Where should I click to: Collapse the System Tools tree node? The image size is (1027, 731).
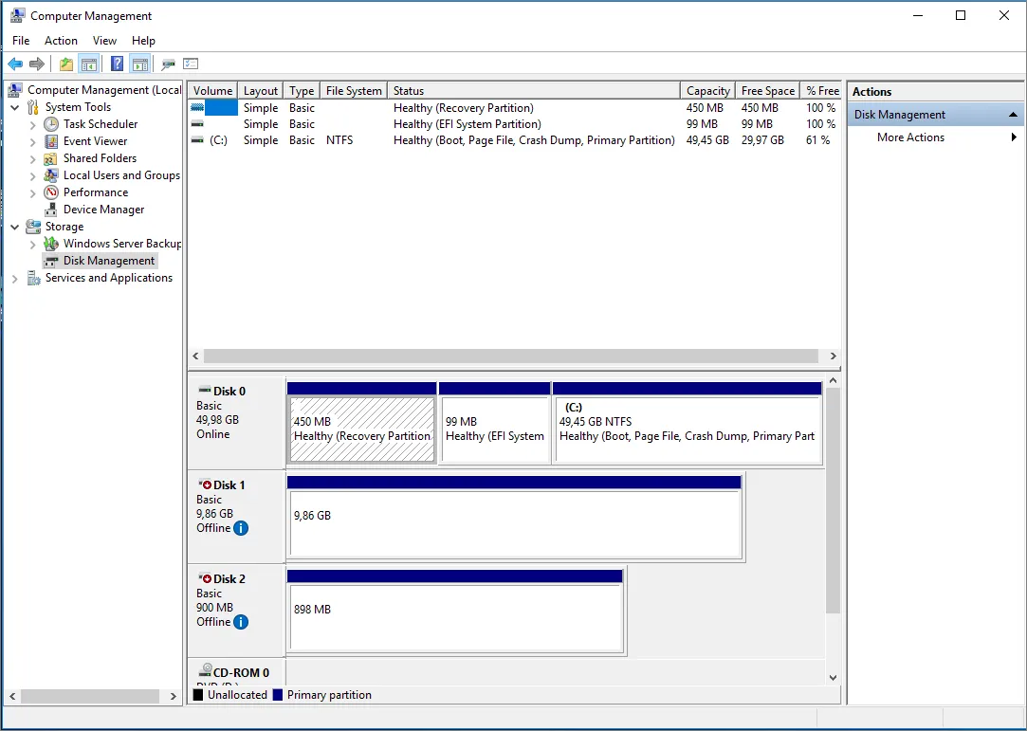click(x=15, y=108)
